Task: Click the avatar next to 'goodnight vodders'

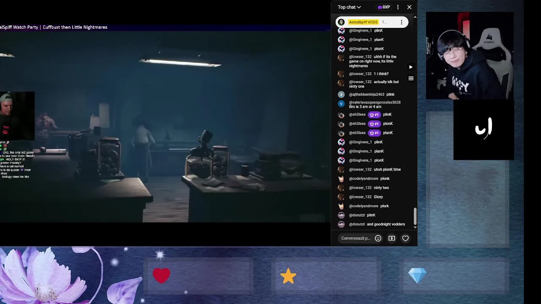Action: coord(342,225)
